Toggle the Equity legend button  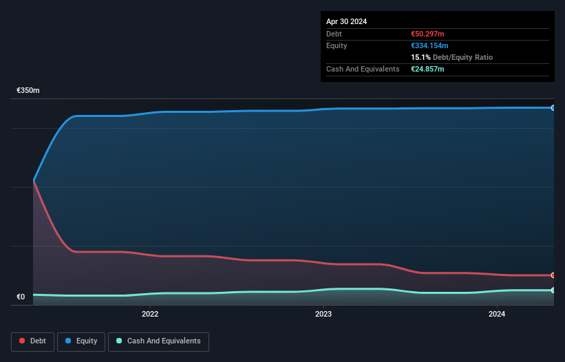[81, 341]
